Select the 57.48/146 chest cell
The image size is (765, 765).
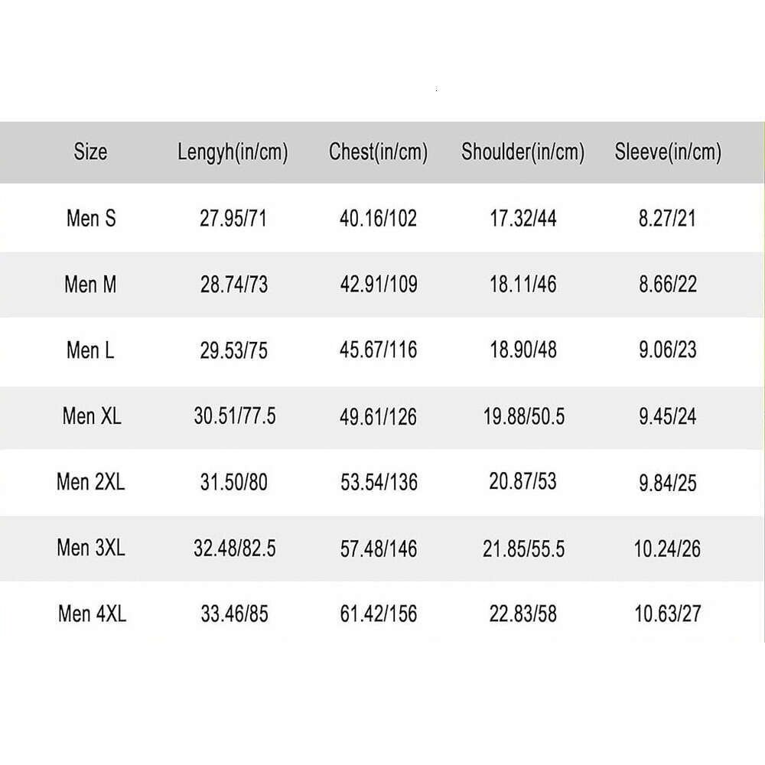pos(379,549)
